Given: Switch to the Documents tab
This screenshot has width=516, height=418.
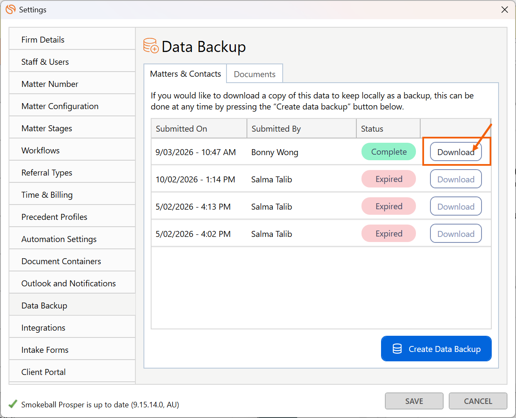Looking at the screenshot, I should (x=255, y=74).
